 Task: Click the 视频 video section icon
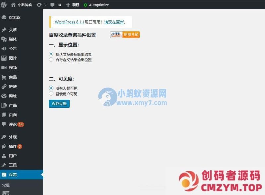click(3, 68)
